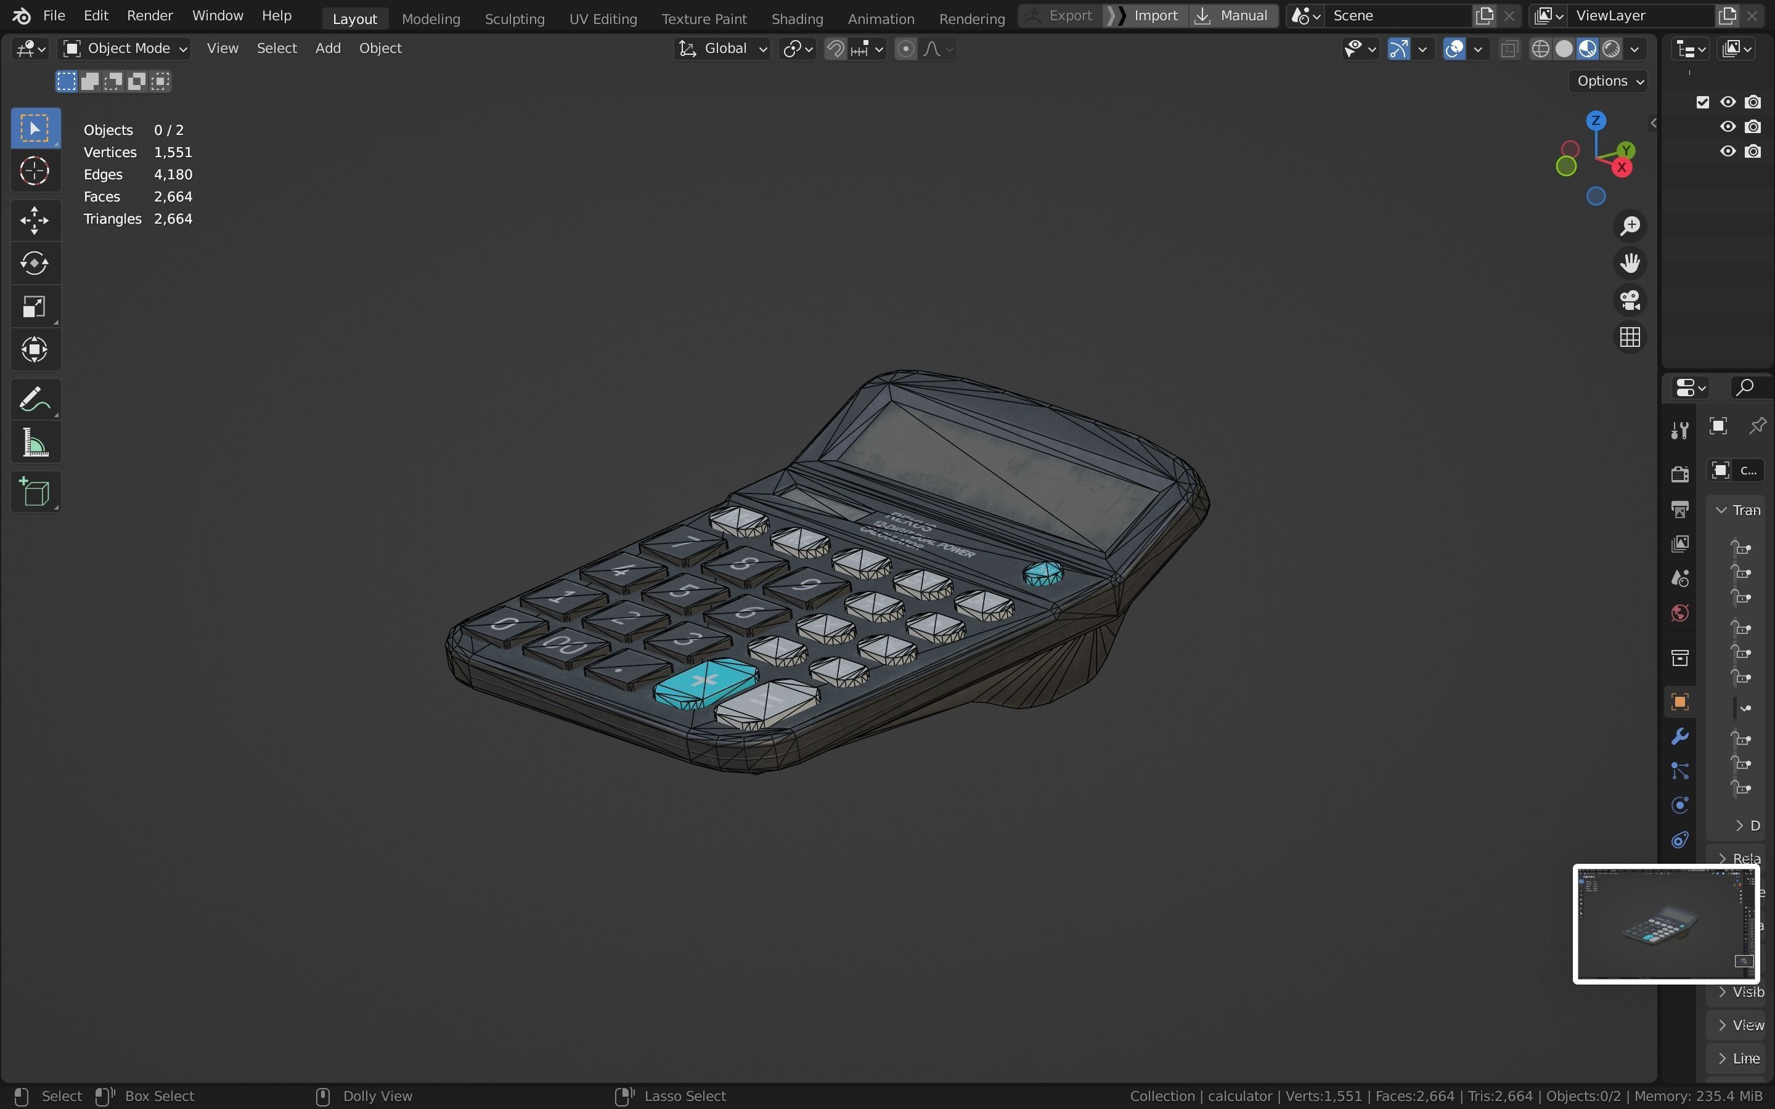The image size is (1775, 1109).
Task: Open the File menu
Action: pyautogui.click(x=54, y=15)
